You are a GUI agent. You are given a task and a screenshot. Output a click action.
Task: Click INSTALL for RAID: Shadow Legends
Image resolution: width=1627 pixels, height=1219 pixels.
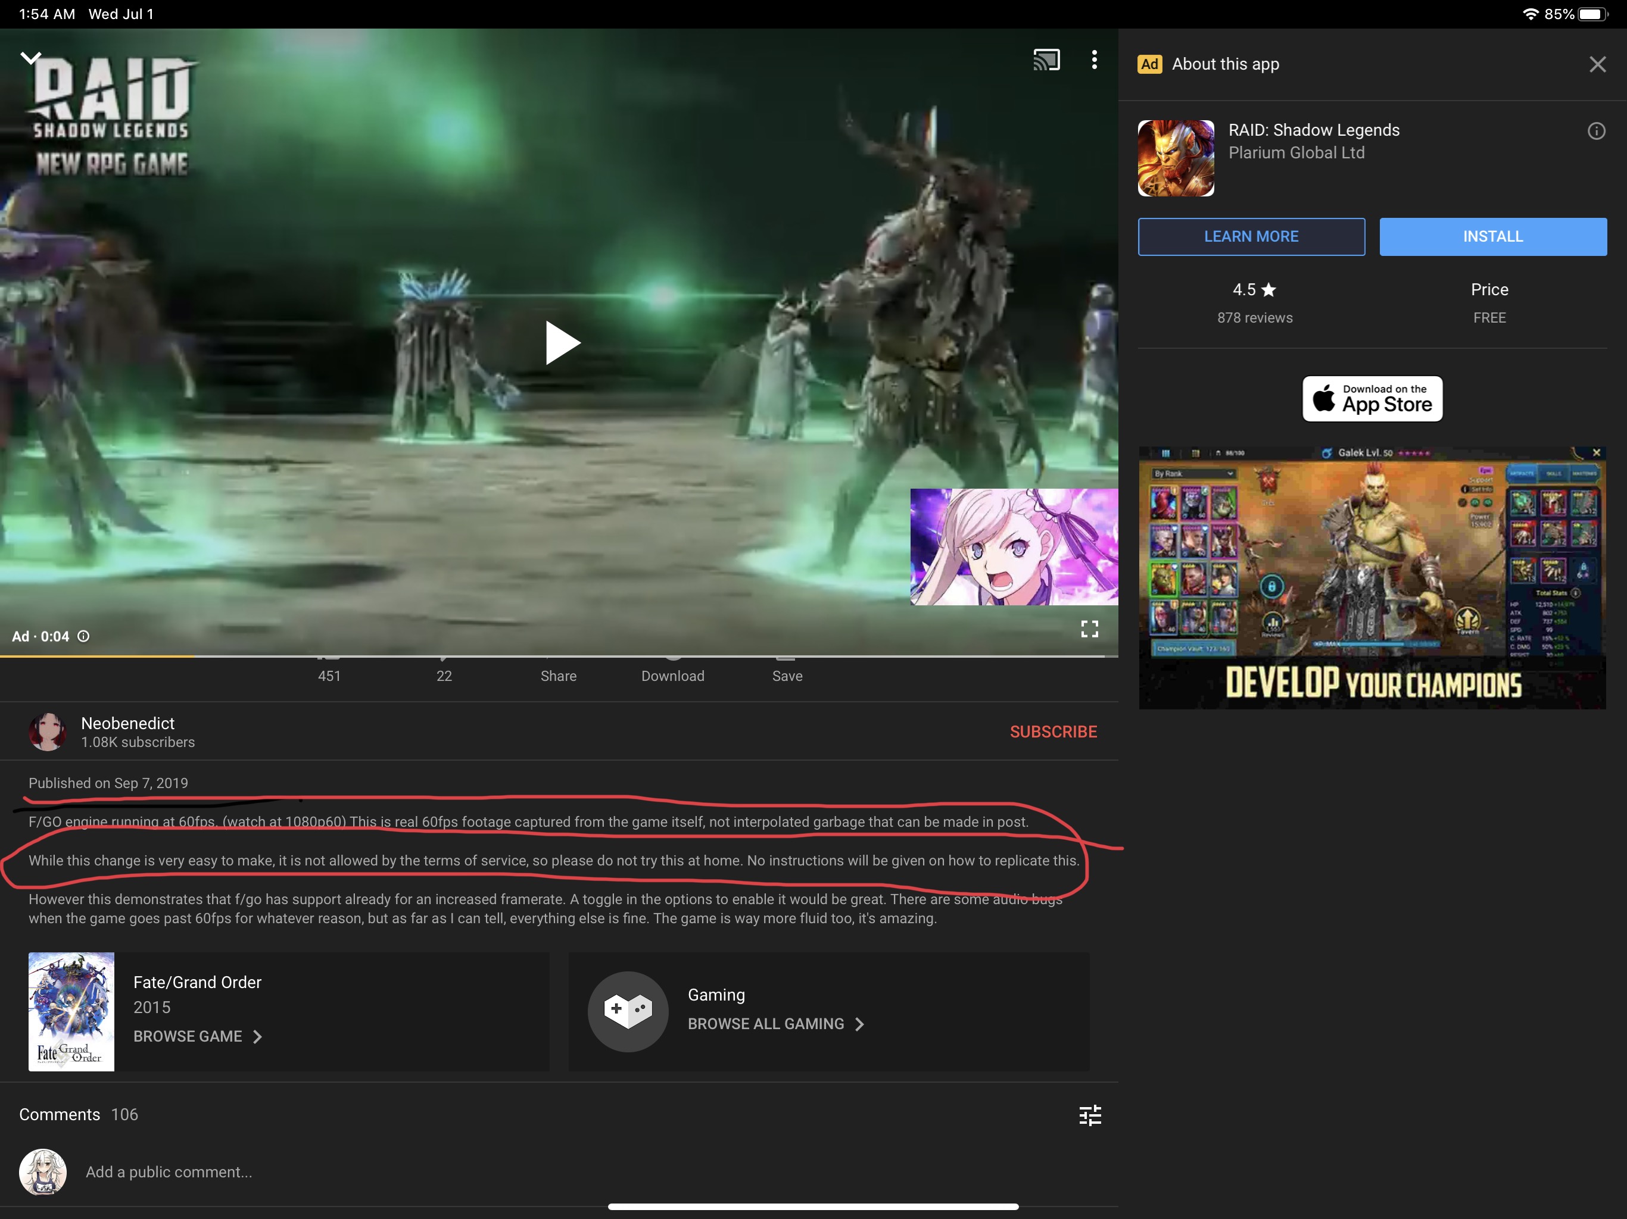(1492, 237)
